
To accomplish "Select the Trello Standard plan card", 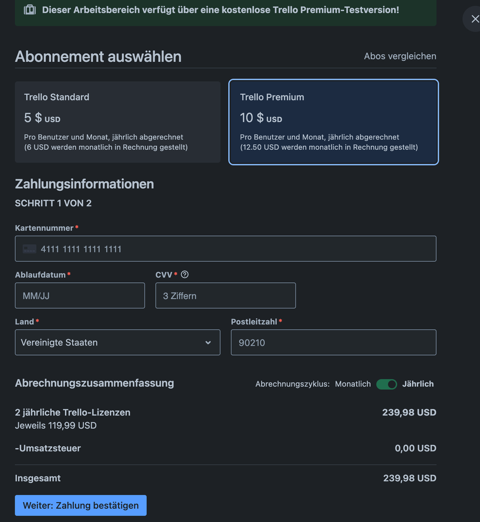I will (x=118, y=122).
